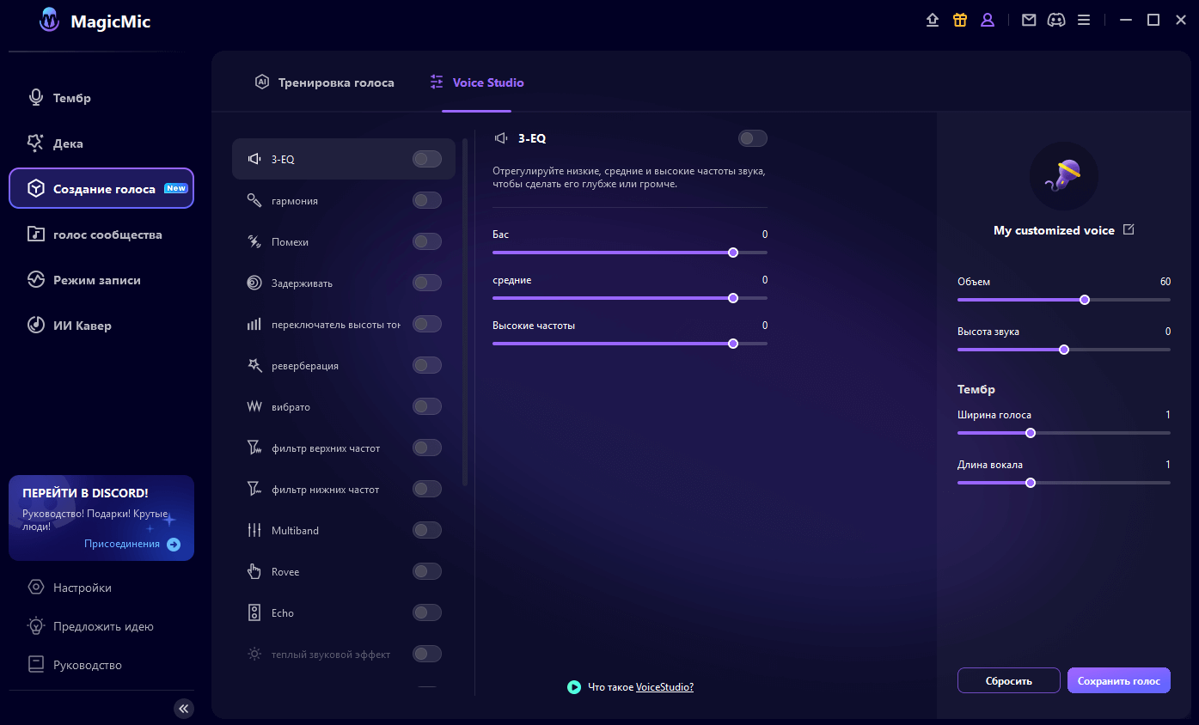Open Настройки settings

coord(83,588)
